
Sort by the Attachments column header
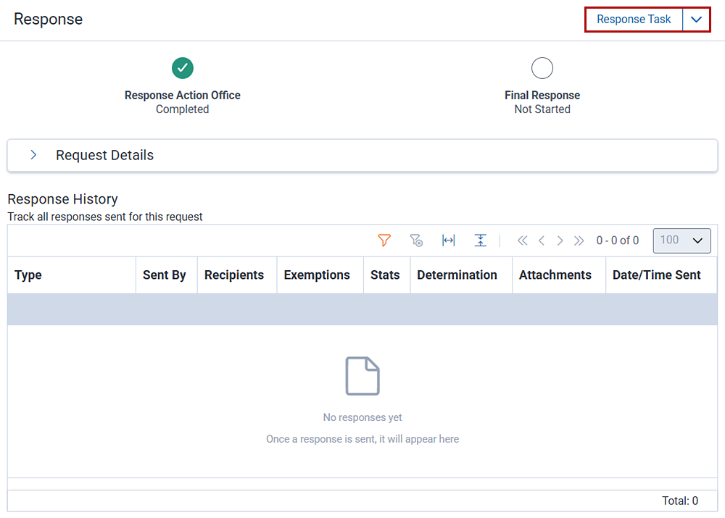click(559, 275)
